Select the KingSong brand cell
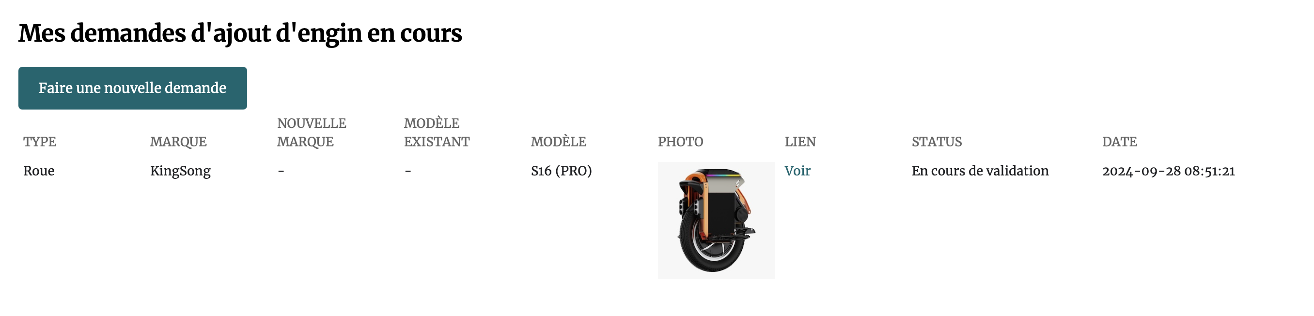This screenshot has height=316, width=1314. pyautogui.click(x=180, y=171)
